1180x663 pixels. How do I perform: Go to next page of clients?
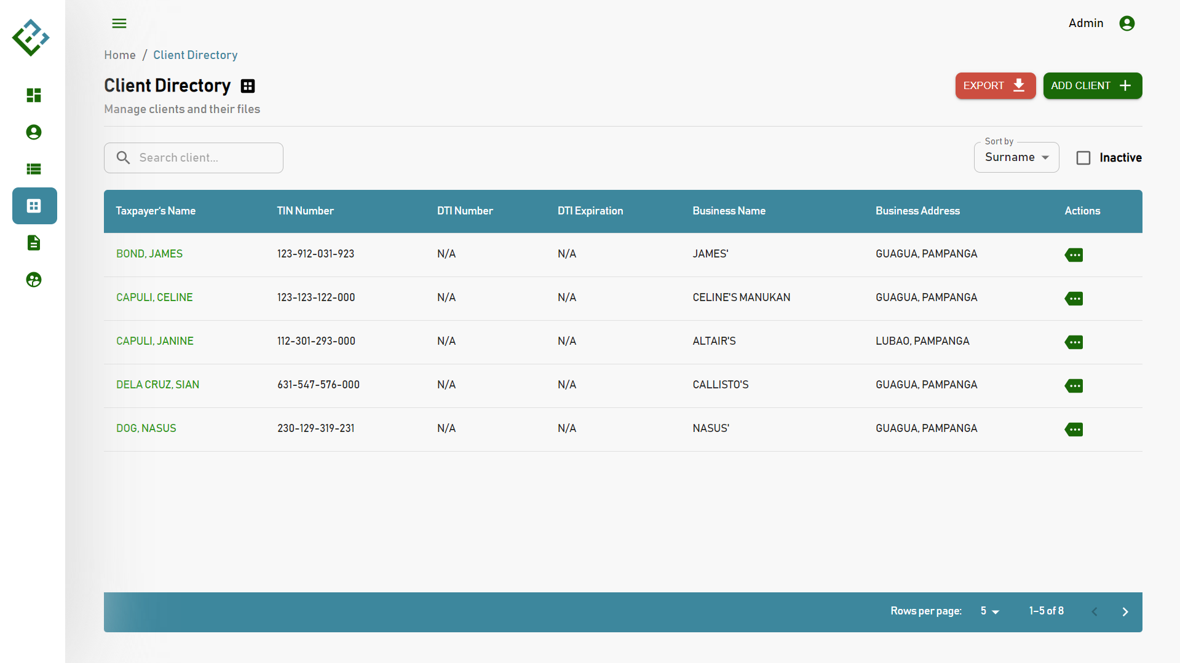click(1125, 611)
